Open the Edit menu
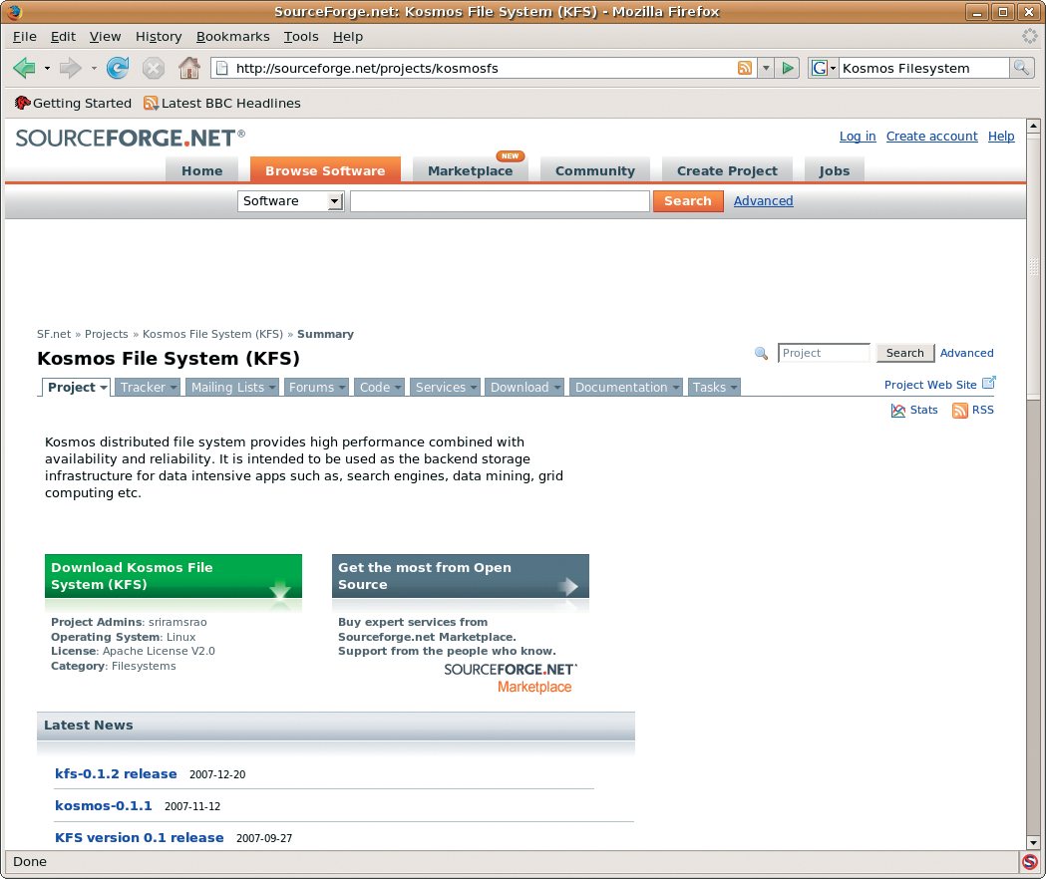This screenshot has width=1046, height=879. pyautogui.click(x=63, y=37)
